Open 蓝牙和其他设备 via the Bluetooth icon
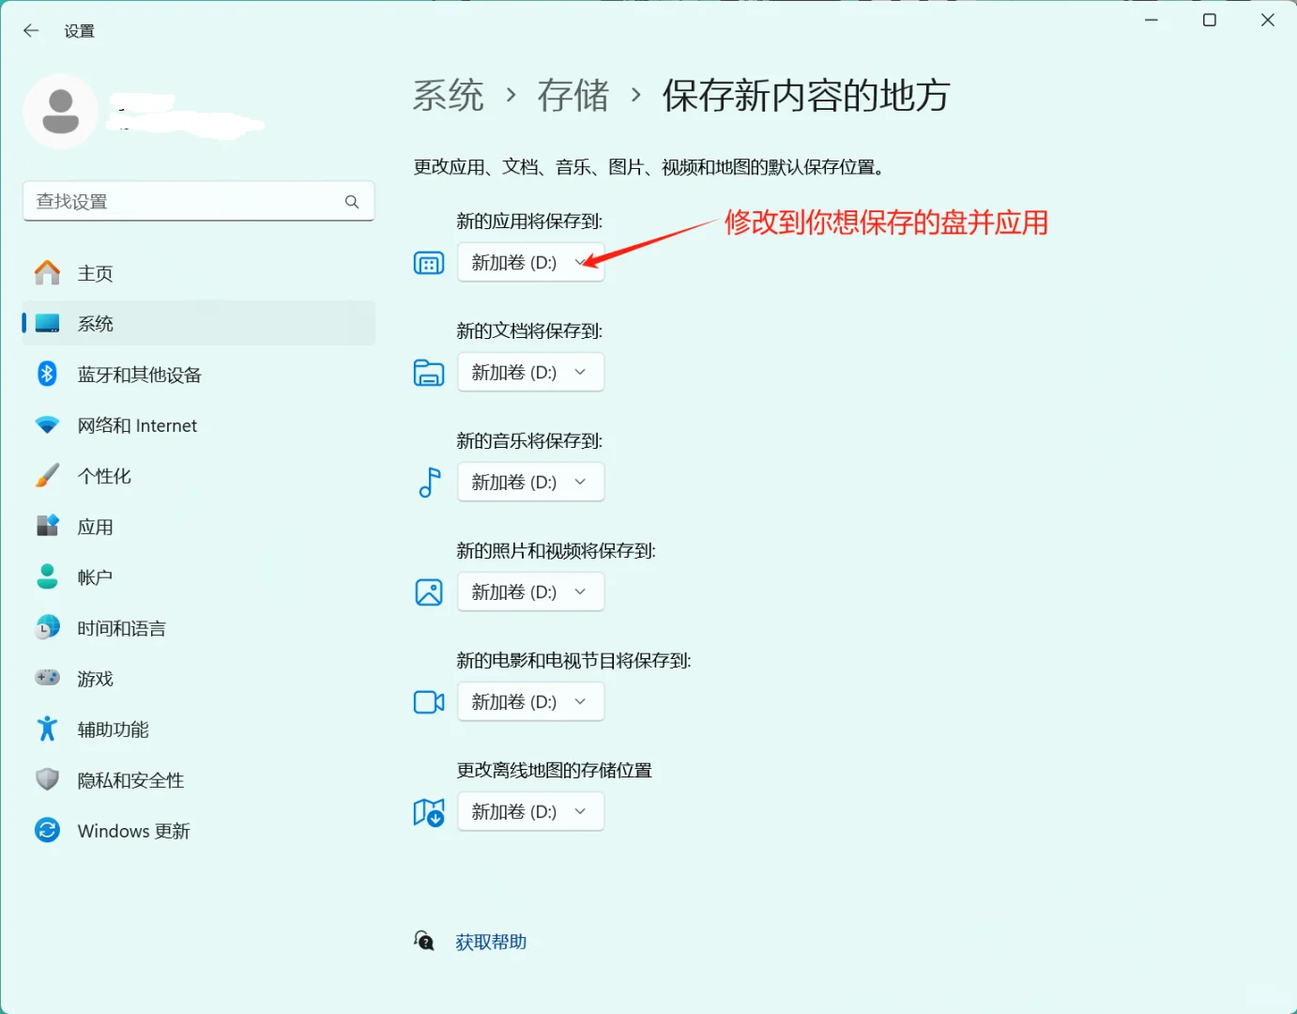Image resolution: width=1297 pixels, height=1014 pixels. coord(47,374)
